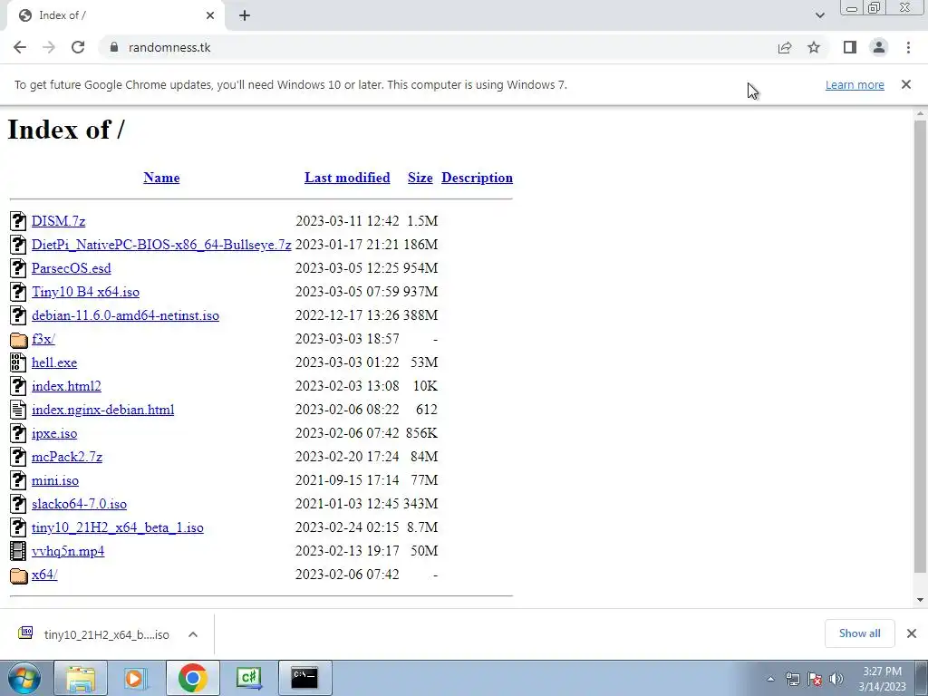The height and width of the screenshot is (696, 928).
Task: Bookmark this page with the star icon
Action: (814, 47)
